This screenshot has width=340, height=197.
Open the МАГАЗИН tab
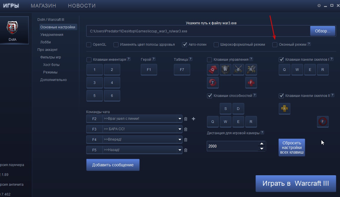pyautogui.click(x=43, y=5)
